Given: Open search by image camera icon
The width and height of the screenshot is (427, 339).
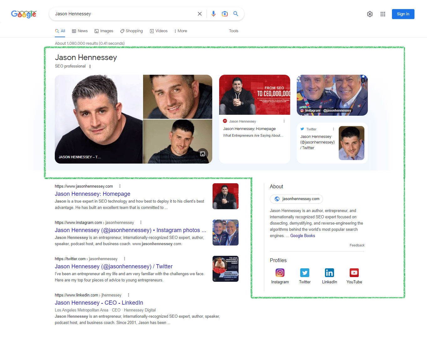Looking at the screenshot, I should [x=225, y=14].
